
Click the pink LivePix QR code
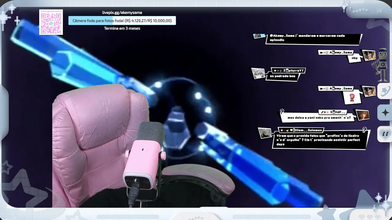(51, 22)
